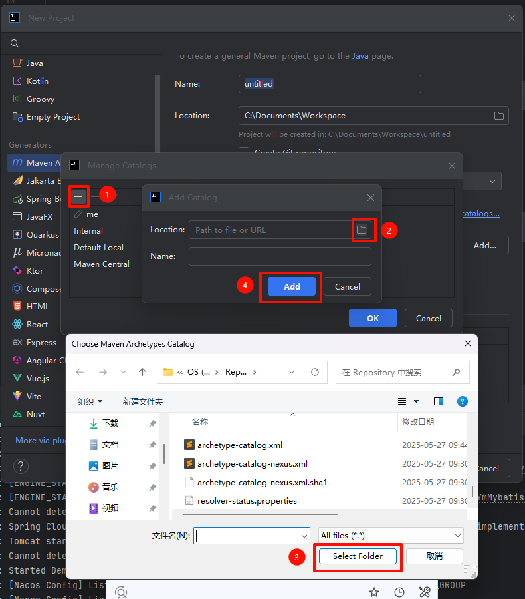The height and width of the screenshot is (599, 525).
Task: Sort by 名称 column header
Action: coord(200,422)
